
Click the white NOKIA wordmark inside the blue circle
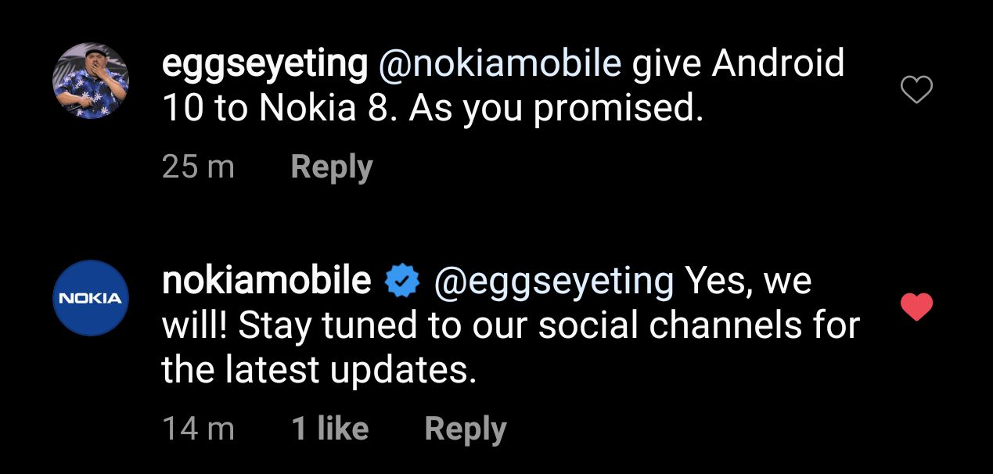[90, 299]
